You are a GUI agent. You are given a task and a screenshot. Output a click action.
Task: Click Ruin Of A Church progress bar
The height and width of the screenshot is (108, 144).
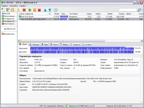pyautogui.click(x=64, y=17)
